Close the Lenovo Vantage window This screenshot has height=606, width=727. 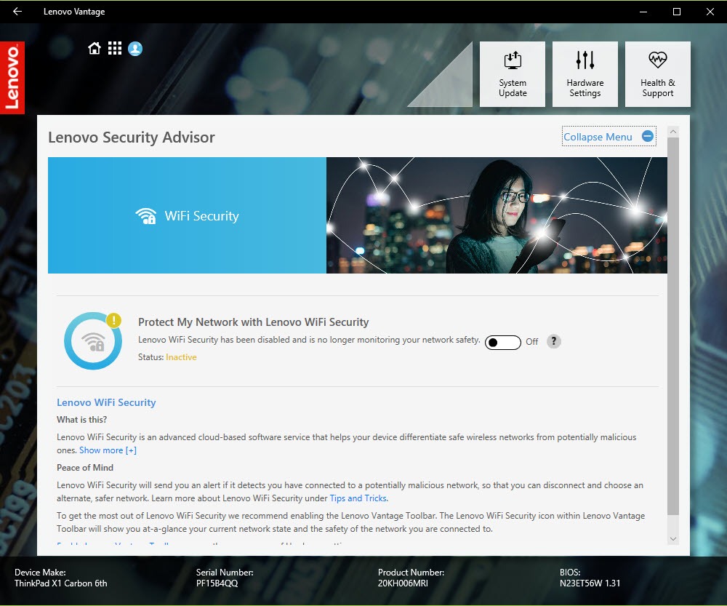(x=710, y=12)
